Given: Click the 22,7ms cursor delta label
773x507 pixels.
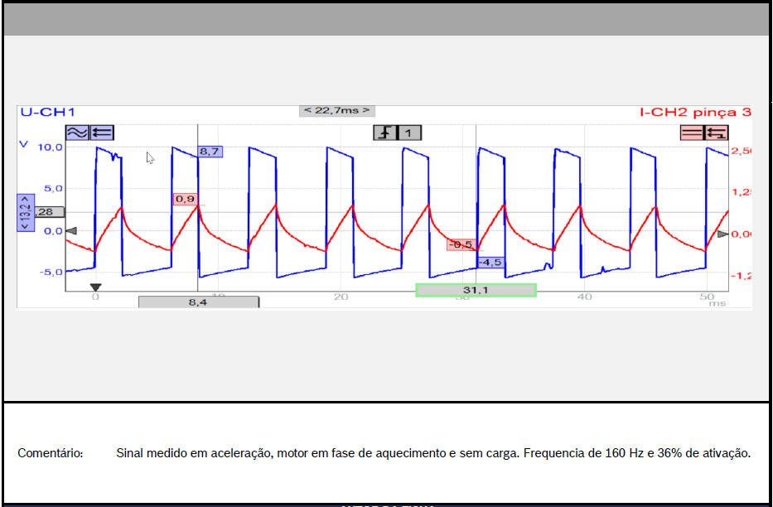Looking at the screenshot, I should point(336,110).
